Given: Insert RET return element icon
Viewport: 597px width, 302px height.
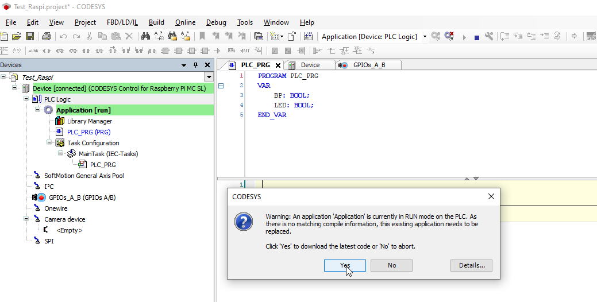Looking at the screenshot, I should coord(244,51).
